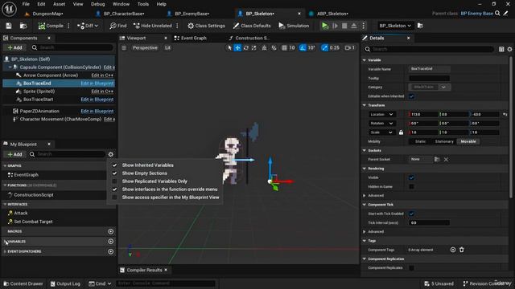Save the blueprint with the toolbar save icon
The image size is (515, 289).
pos(9,26)
